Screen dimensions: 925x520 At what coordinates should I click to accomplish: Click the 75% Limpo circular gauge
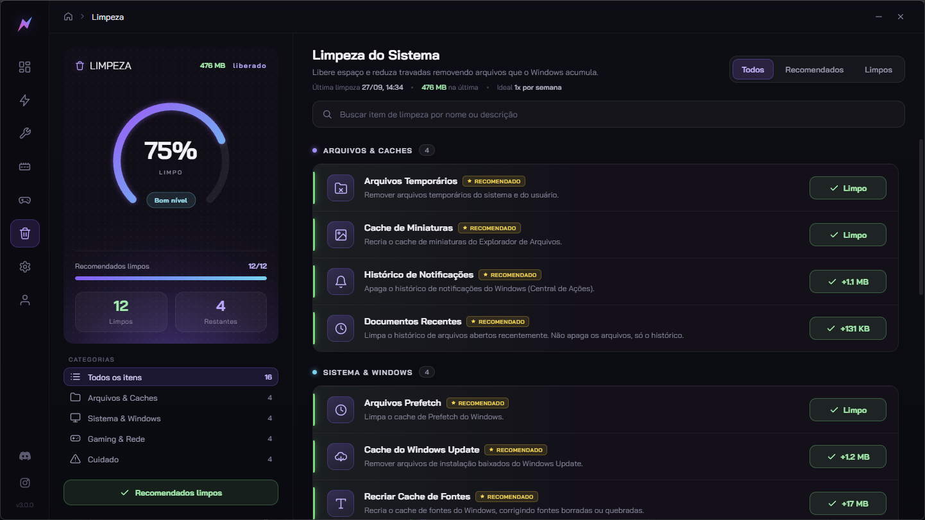(171, 154)
